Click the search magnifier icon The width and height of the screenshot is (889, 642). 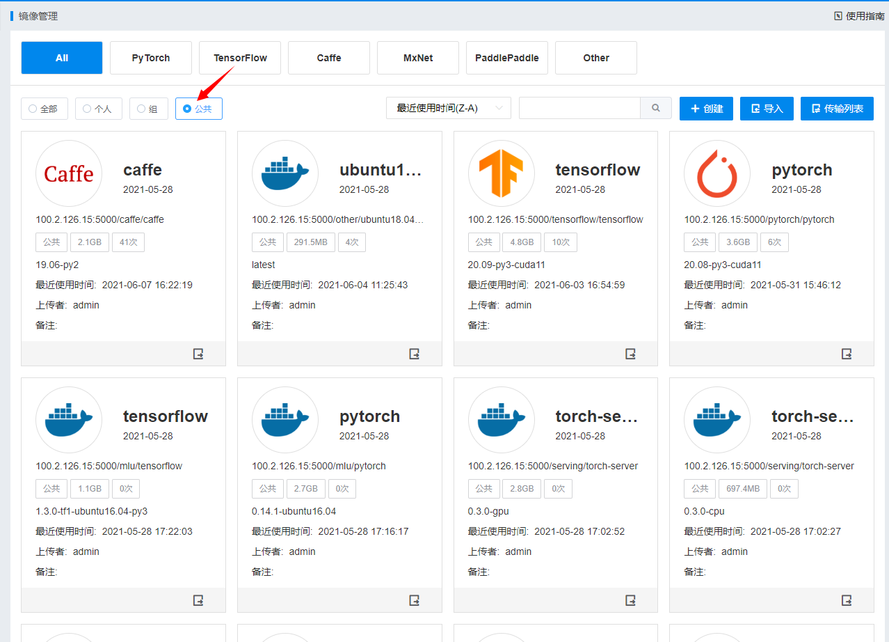coord(655,109)
